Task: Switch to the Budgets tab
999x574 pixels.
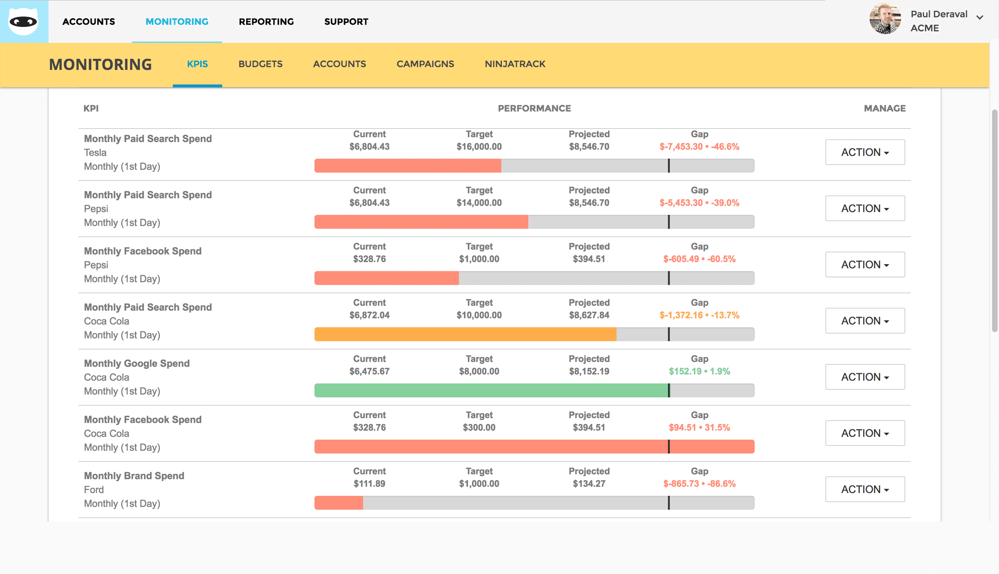Action: [261, 64]
